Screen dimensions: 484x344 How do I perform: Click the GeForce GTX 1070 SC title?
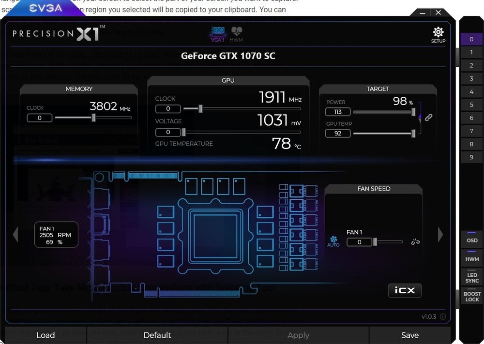click(228, 56)
